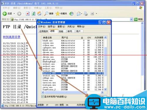Click the Task Manager title bar icon
The width and height of the screenshot is (147, 110).
click(x=39, y=22)
